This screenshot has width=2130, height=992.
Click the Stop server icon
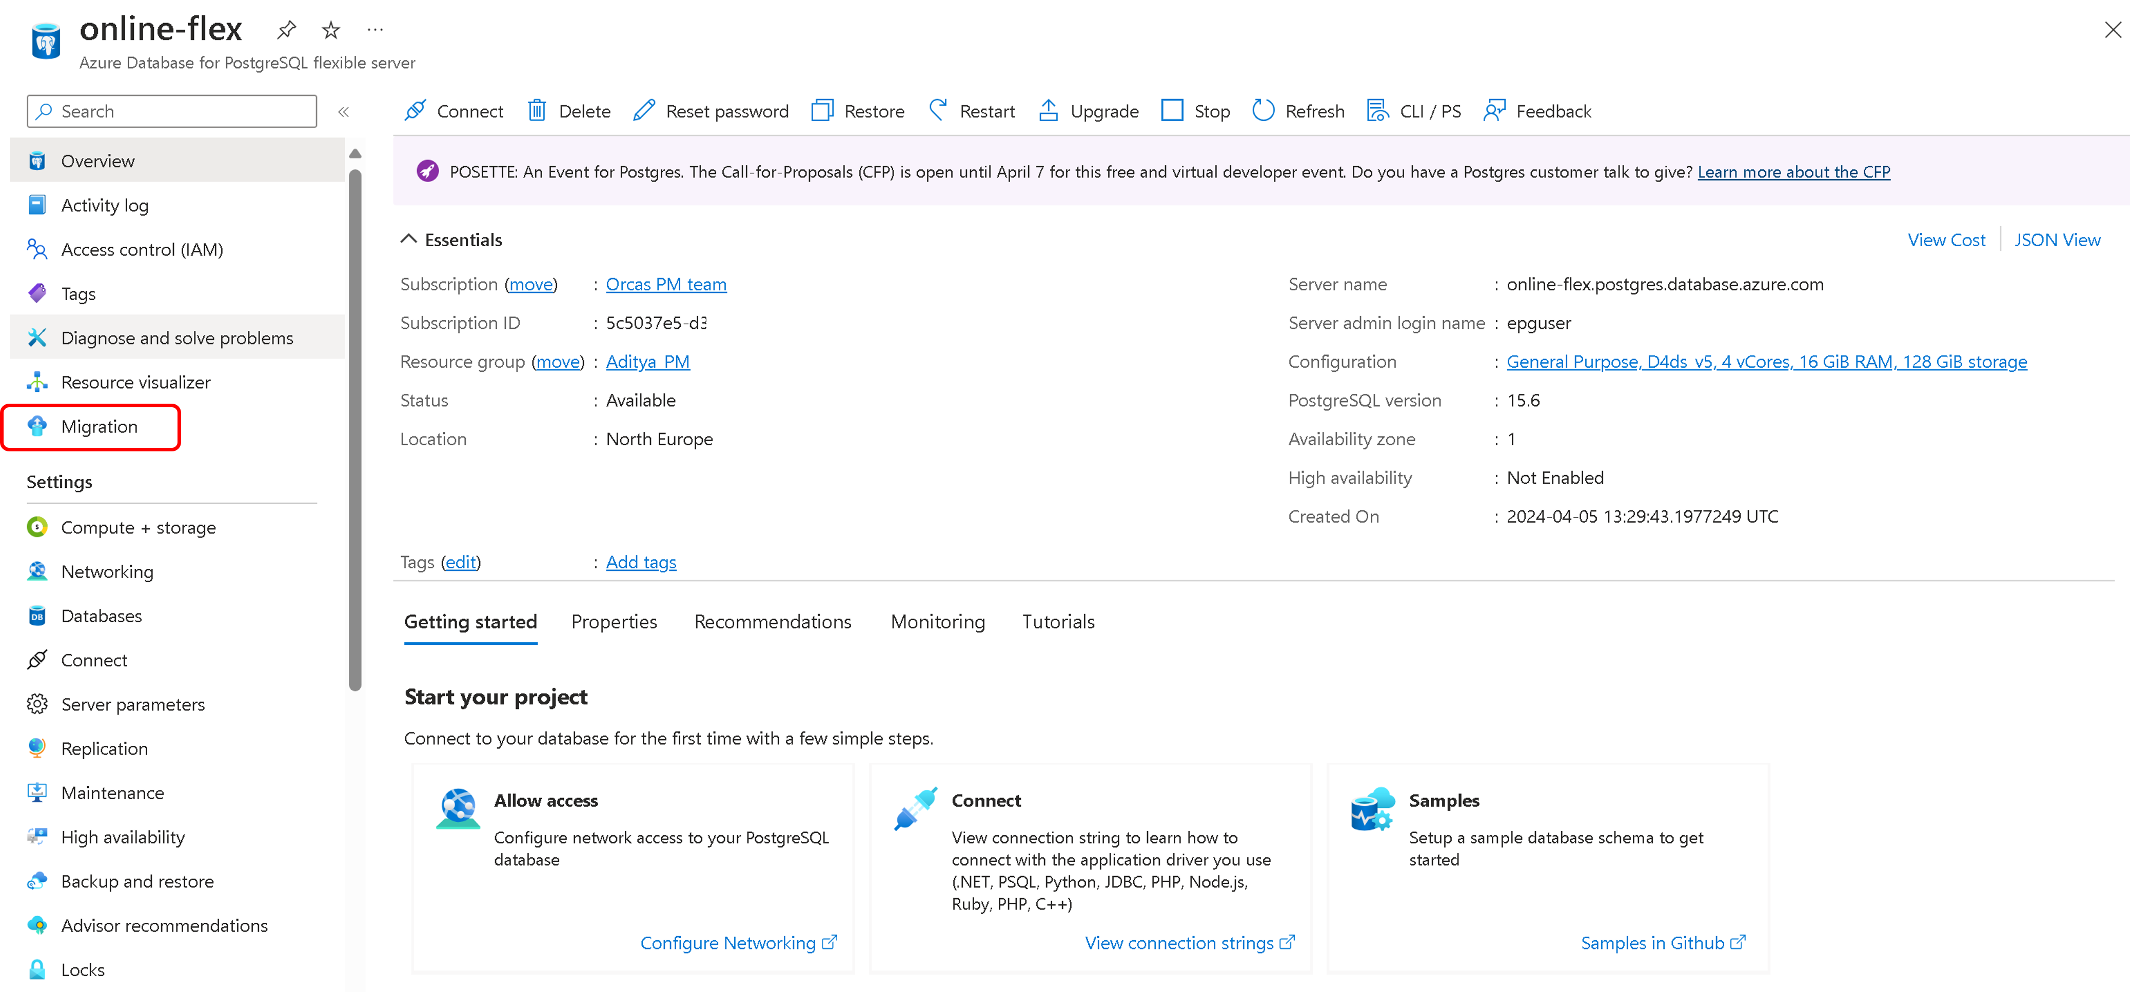click(x=1172, y=110)
